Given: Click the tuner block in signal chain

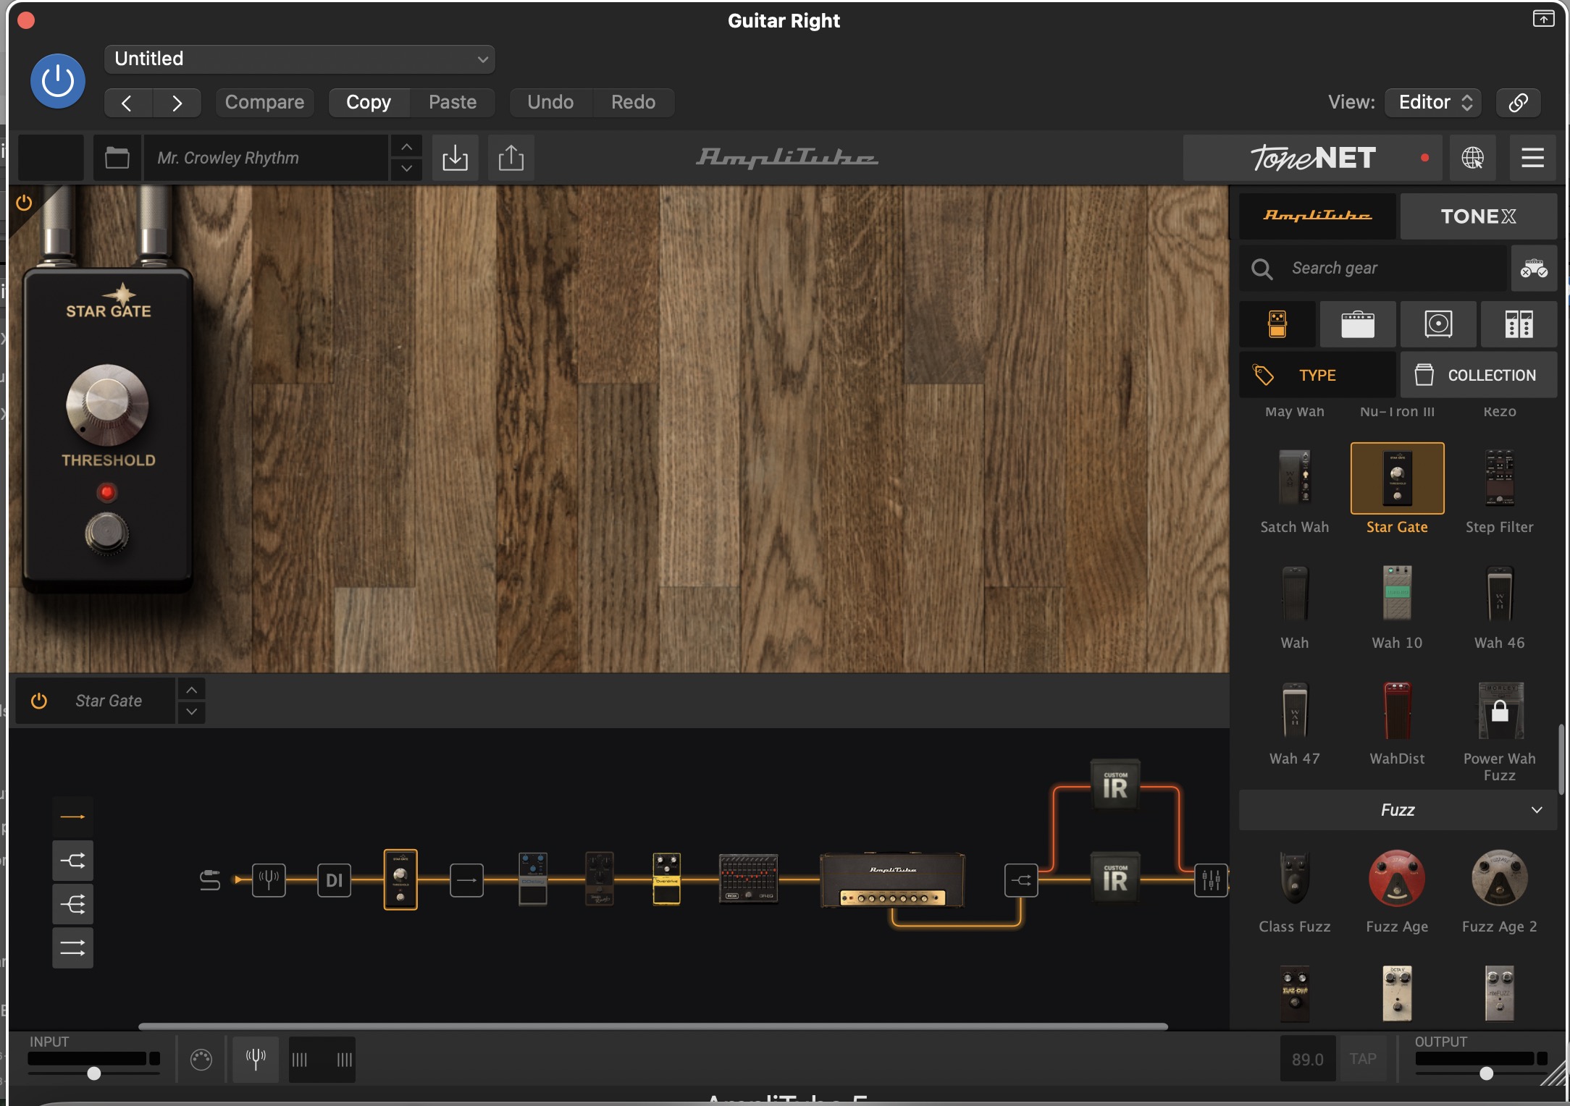Looking at the screenshot, I should pyautogui.click(x=269, y=880).
